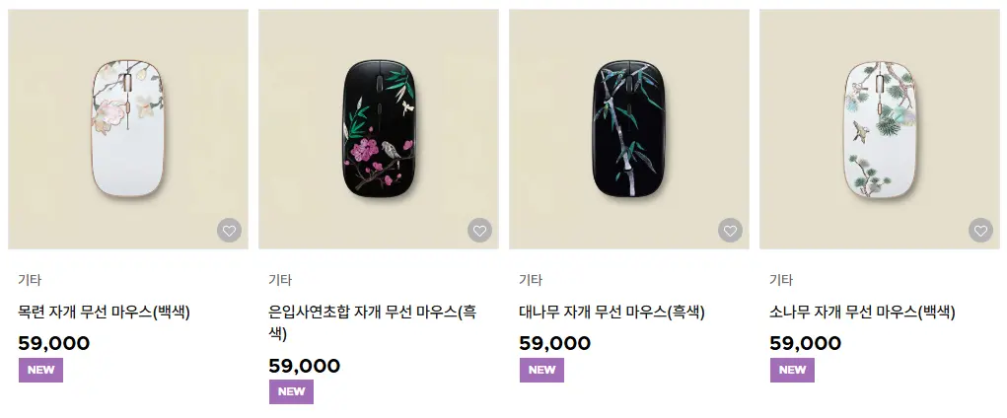1007x418 pixels.
Task: Select 기타 category above 목련 mouse
Action: [x=30, y=280]
